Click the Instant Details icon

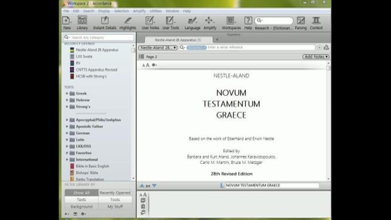(105, 22)
